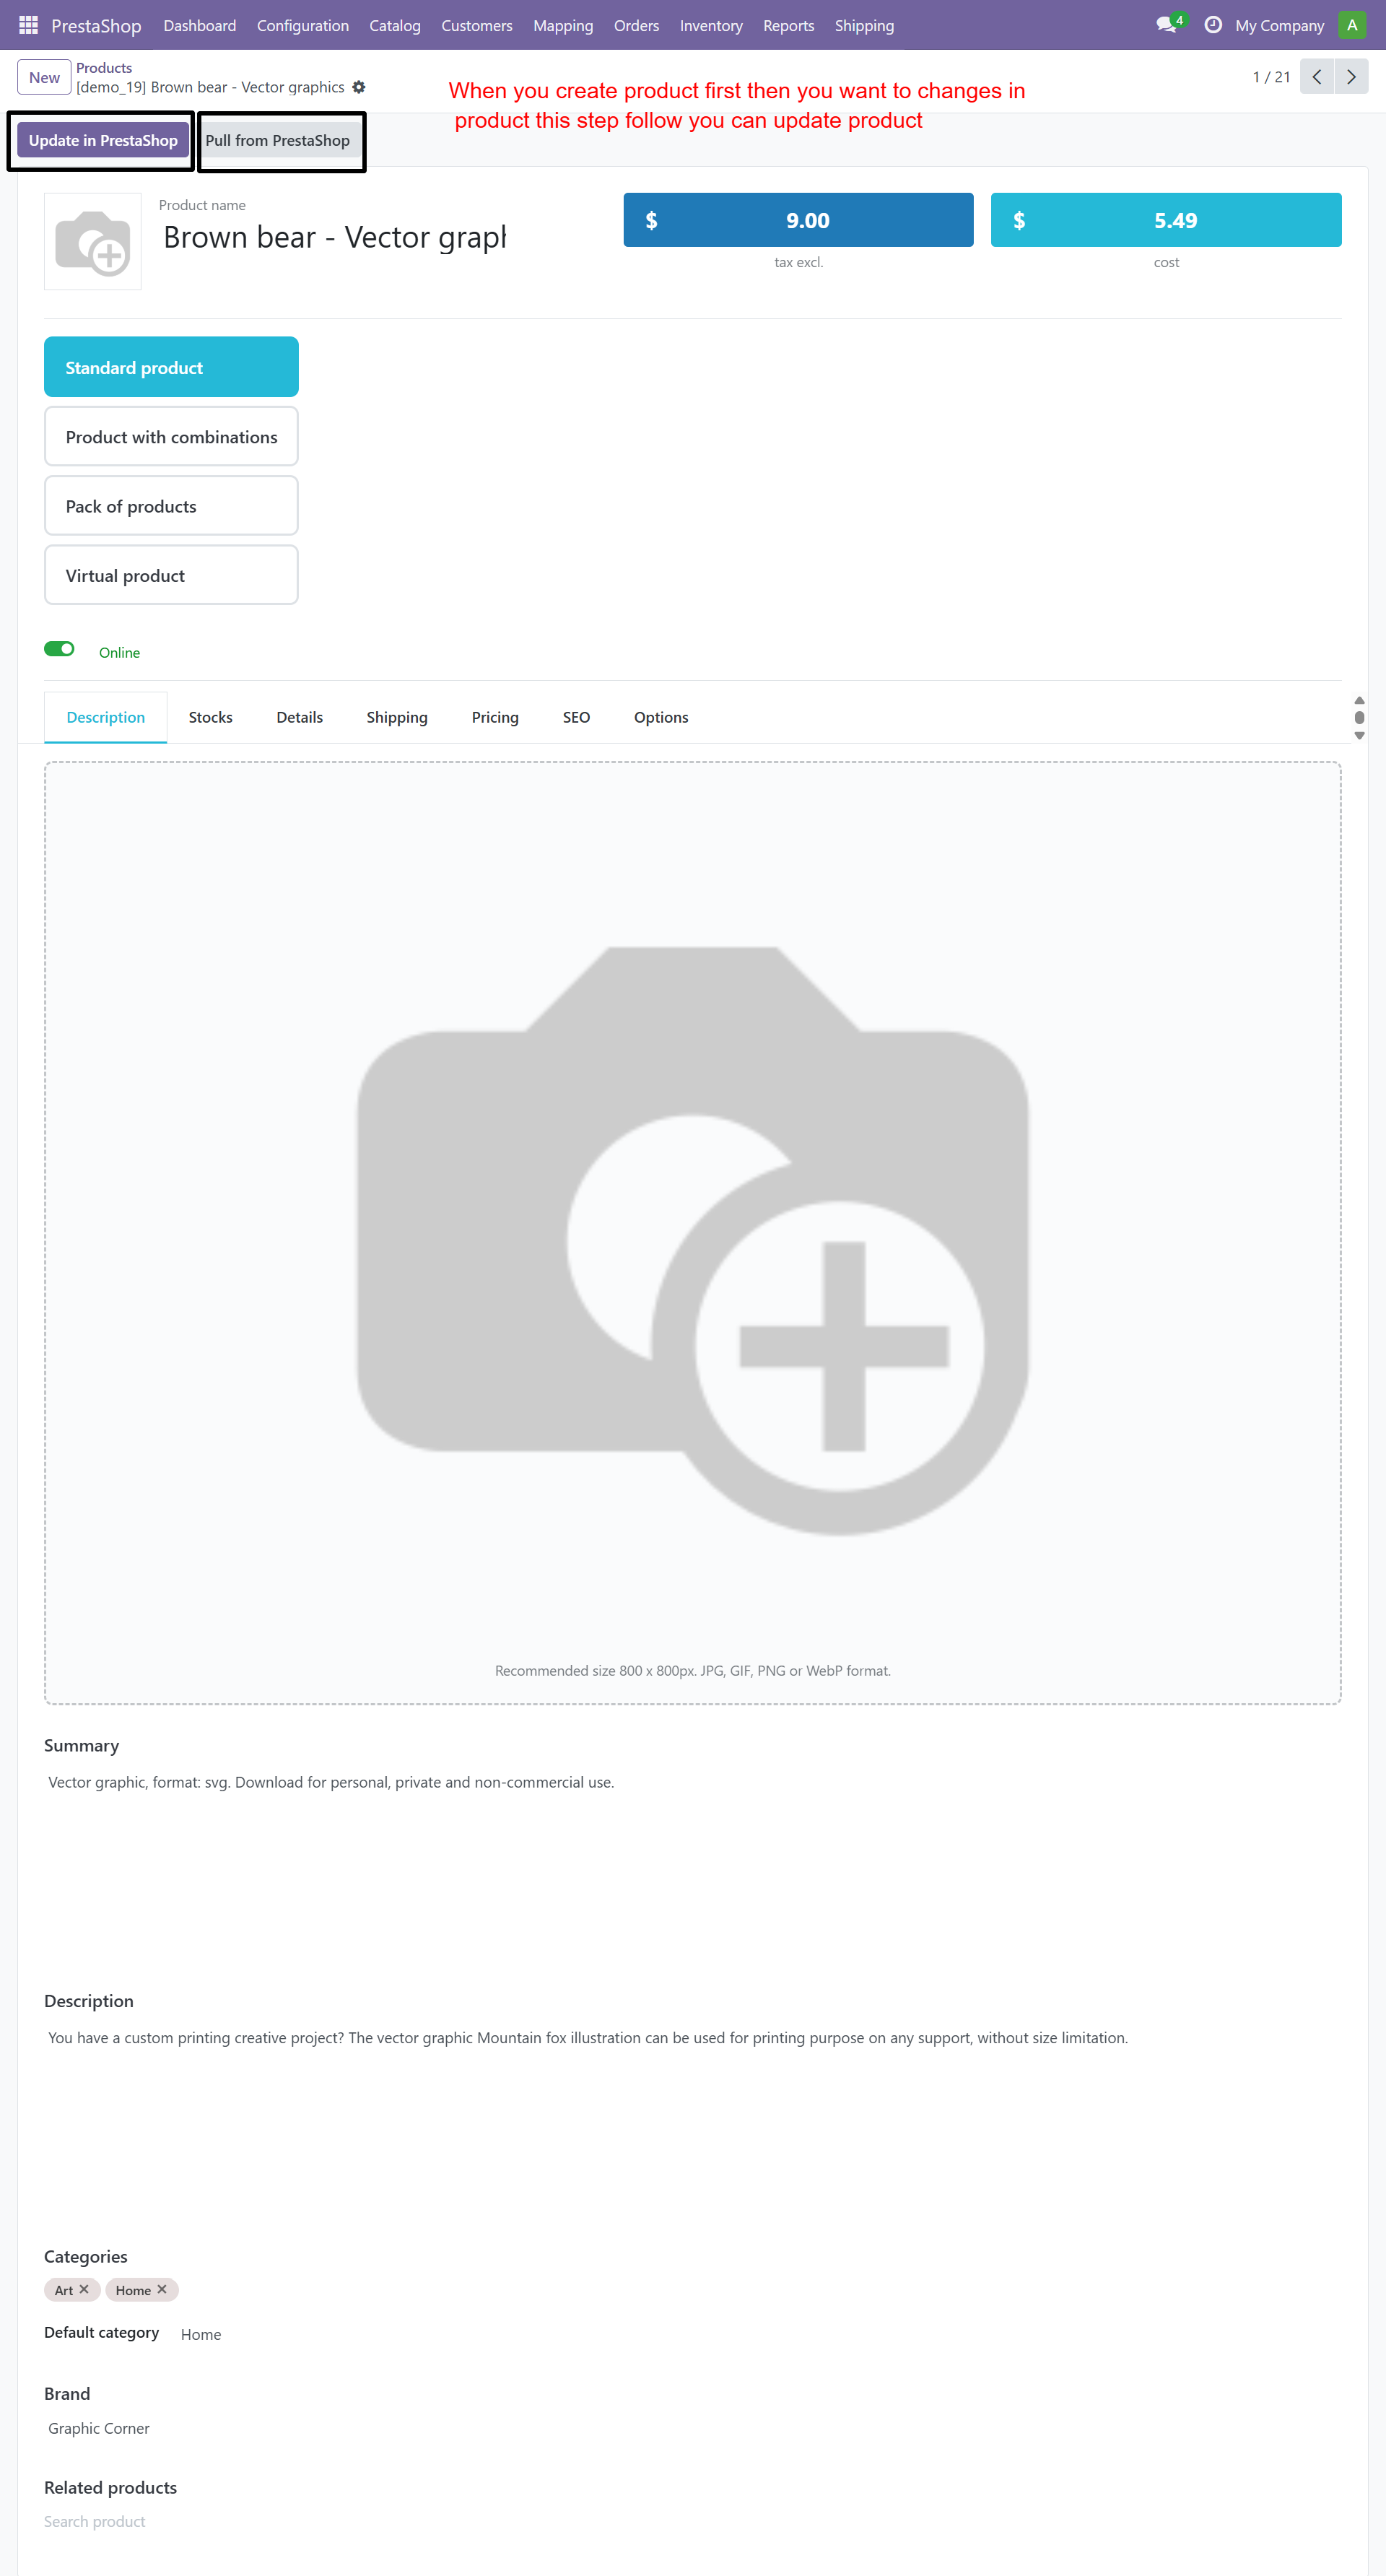This screenshot has width=1386, height=2576.
Task: Select Product with combinations type
Action: pos(171,437)
